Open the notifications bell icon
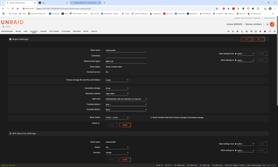The height and width of the screenshot is (167, 278). 274,31
